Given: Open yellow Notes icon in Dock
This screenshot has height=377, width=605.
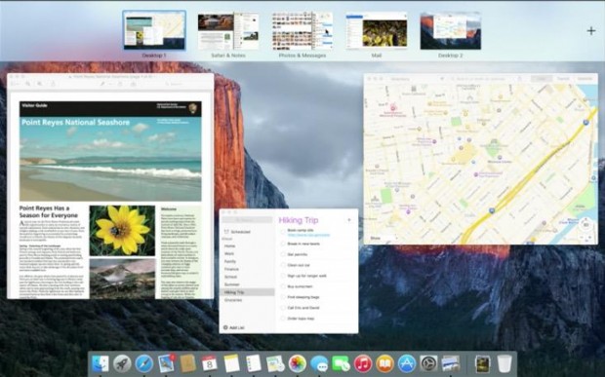Looking at the screenshot, I should pos(231,363).
